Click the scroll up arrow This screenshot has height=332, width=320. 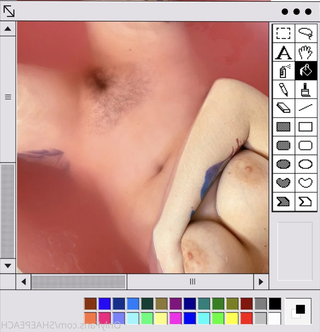[8, 29]
